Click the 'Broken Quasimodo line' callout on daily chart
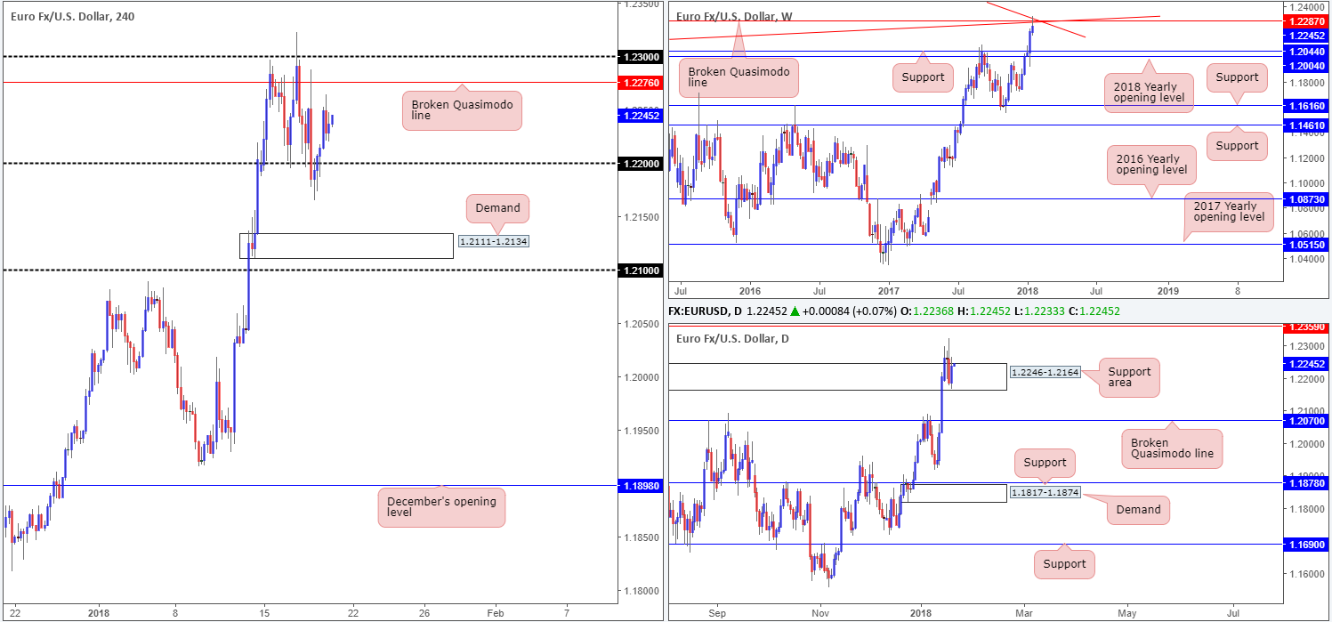The width and height of the screenshot is (1332, 622). click(1171, 448)
